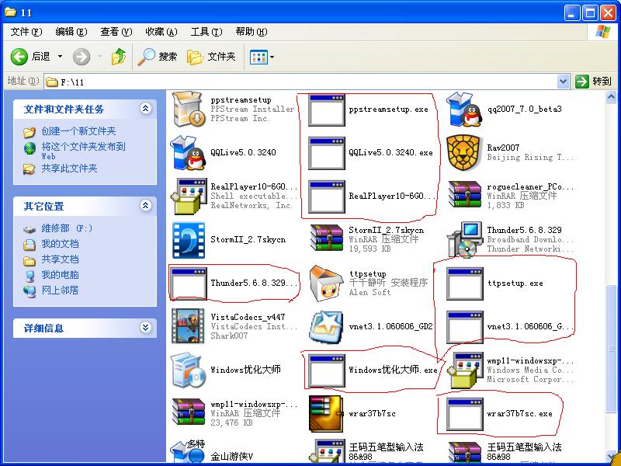Click 将这个文件夹发布到 Web link
621x466 pixels.
coord(83,151)
